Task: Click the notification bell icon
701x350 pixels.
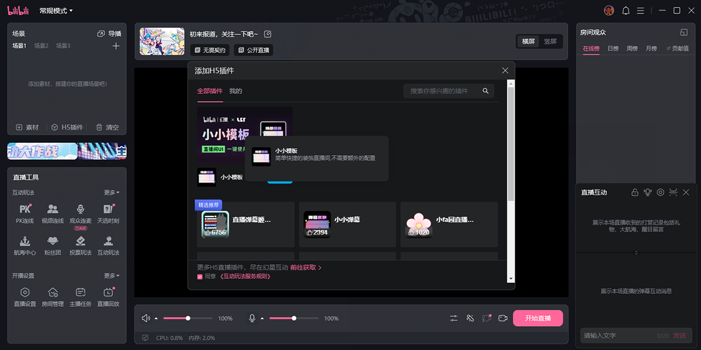Action: pyautogui.click(x=626, y=10)
